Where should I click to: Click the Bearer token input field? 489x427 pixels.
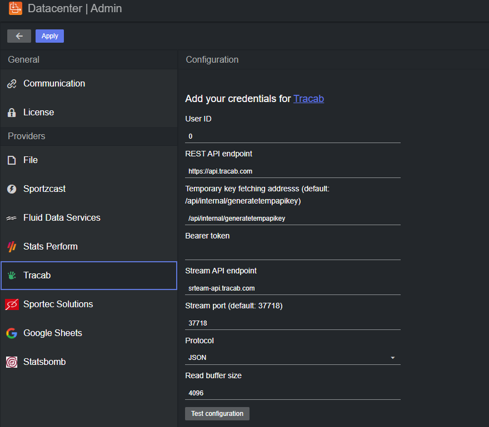point(292,253)
